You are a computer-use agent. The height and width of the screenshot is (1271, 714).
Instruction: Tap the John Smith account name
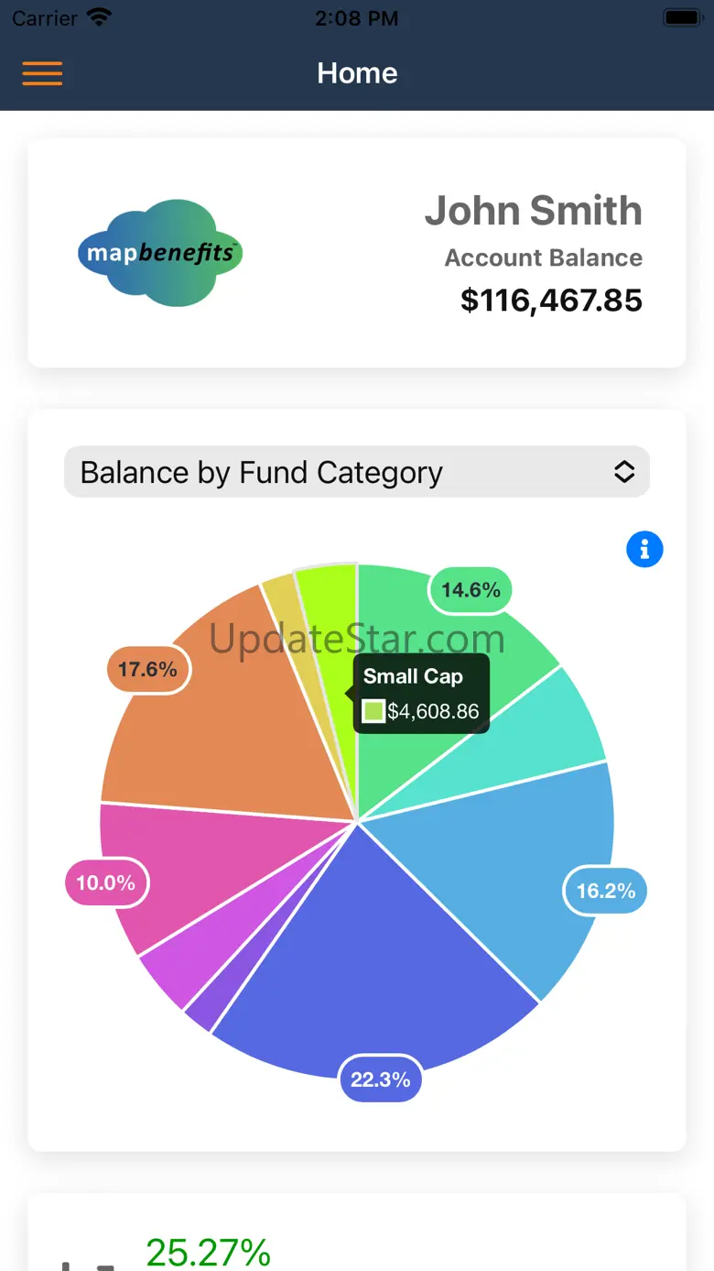click(x=533, y=211)
